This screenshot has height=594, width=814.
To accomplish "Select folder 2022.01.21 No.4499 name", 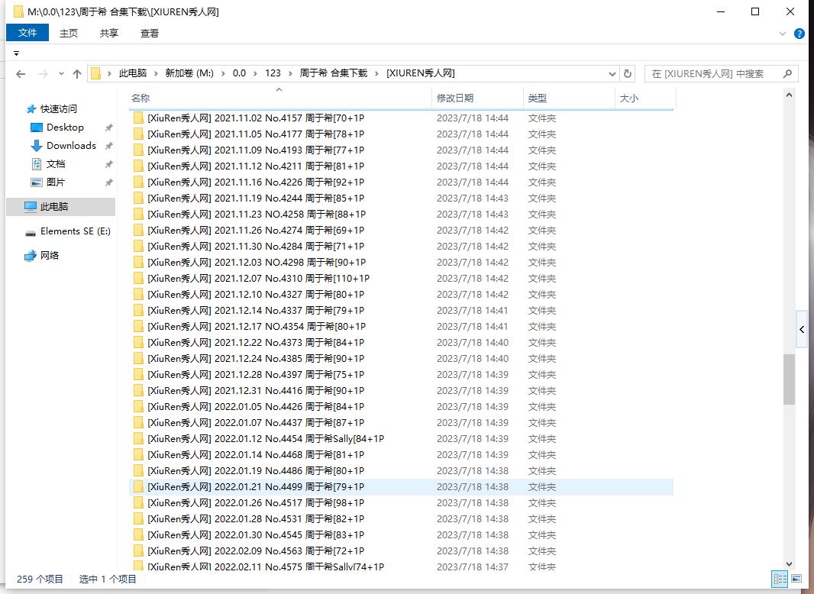I will [x=256, y=487].
